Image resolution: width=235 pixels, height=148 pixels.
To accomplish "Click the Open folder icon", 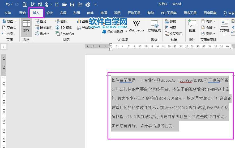I will pyautogui.click(x=65, y=5).
